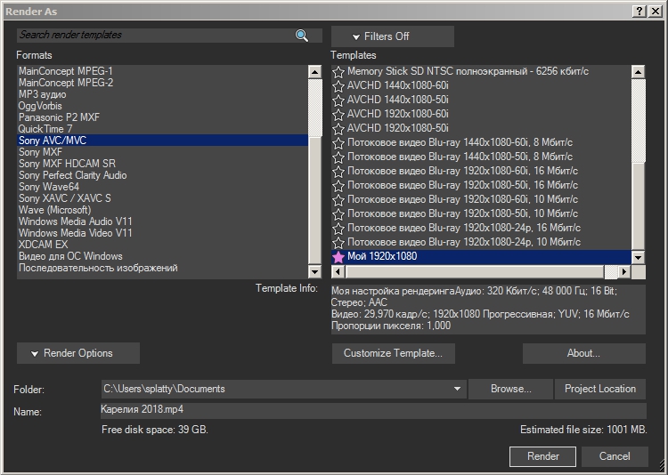Star Blu-ray 1440x1080-50i, 8 Мбит/с template
Screen dimensions: 668x475
pyautogui.click(x=338, y=157)
